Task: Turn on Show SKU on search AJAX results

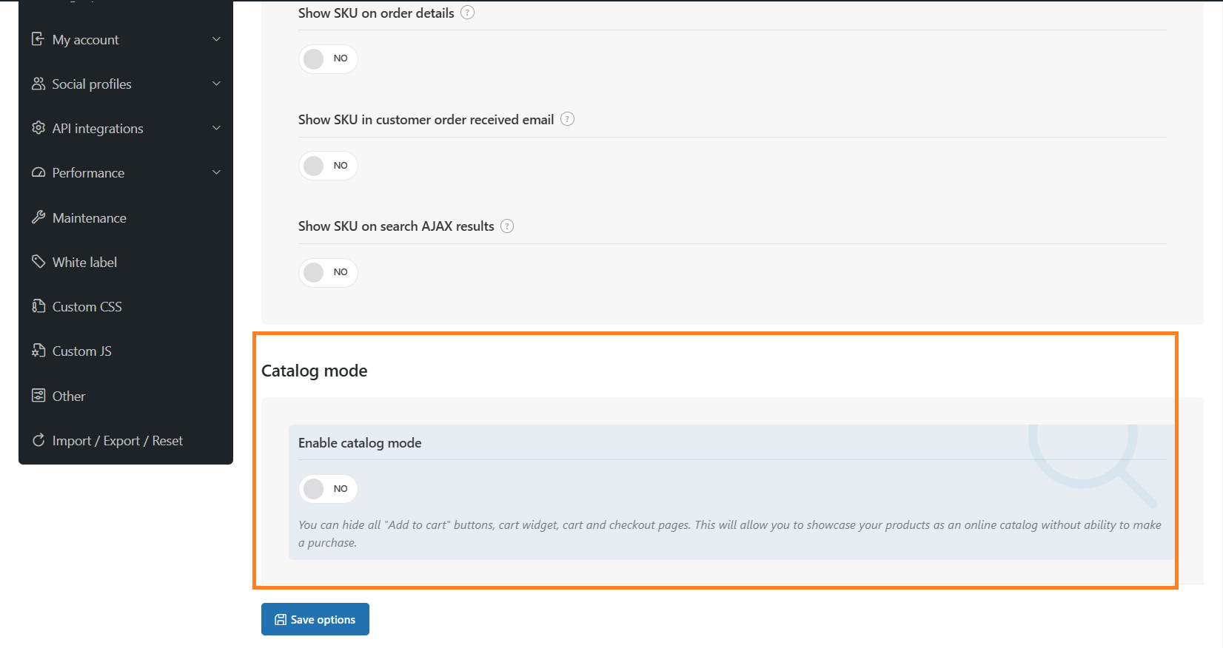Action: pyautogui.click(x=328, y=272)
